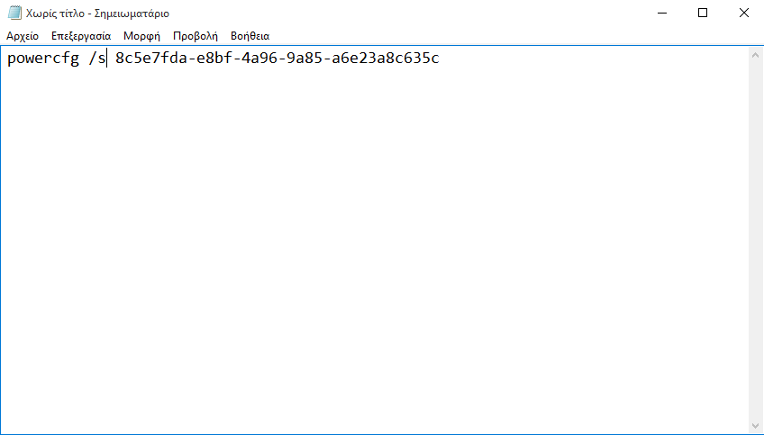
Task: Click the 9a85 segment of the GUID
Action: [x=305, y=59]
